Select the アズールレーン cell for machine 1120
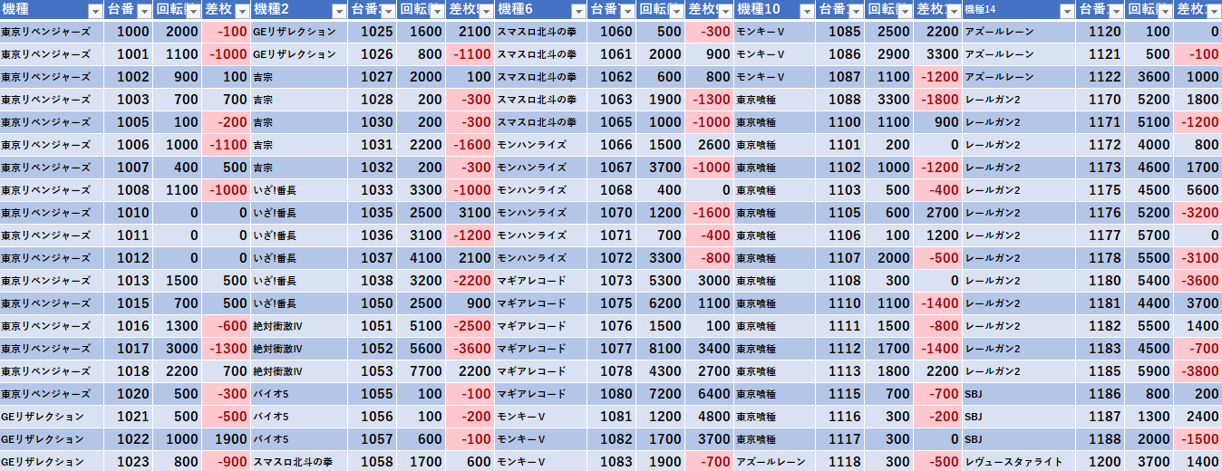The height and width of the screenshot is (471, 1222). (1020, 32)
